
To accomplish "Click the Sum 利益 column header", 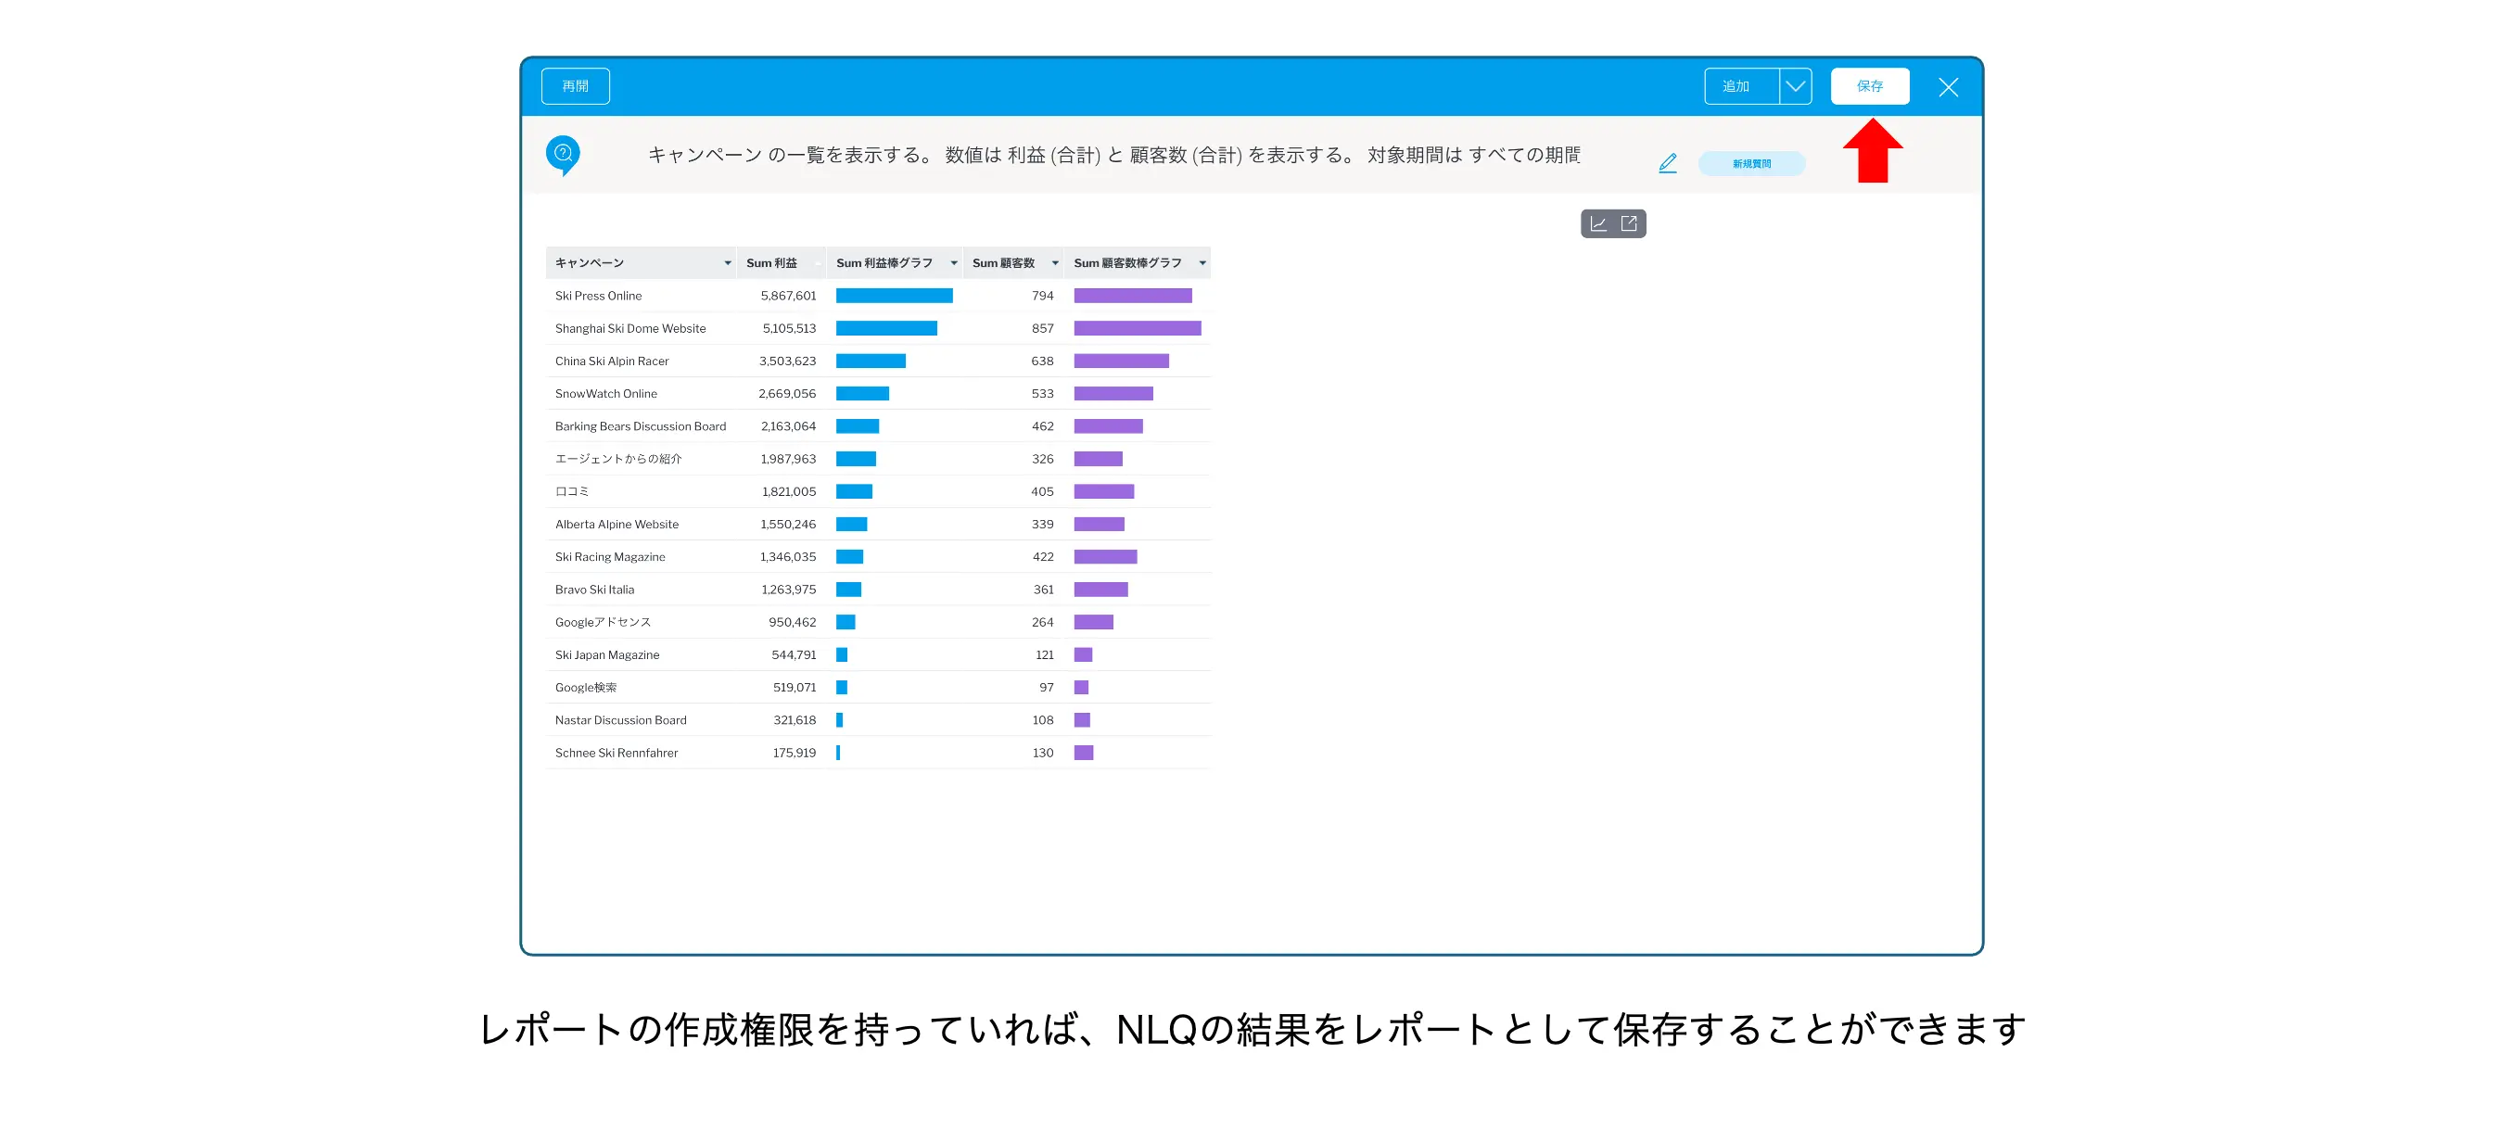I will (x=772, y=263).
